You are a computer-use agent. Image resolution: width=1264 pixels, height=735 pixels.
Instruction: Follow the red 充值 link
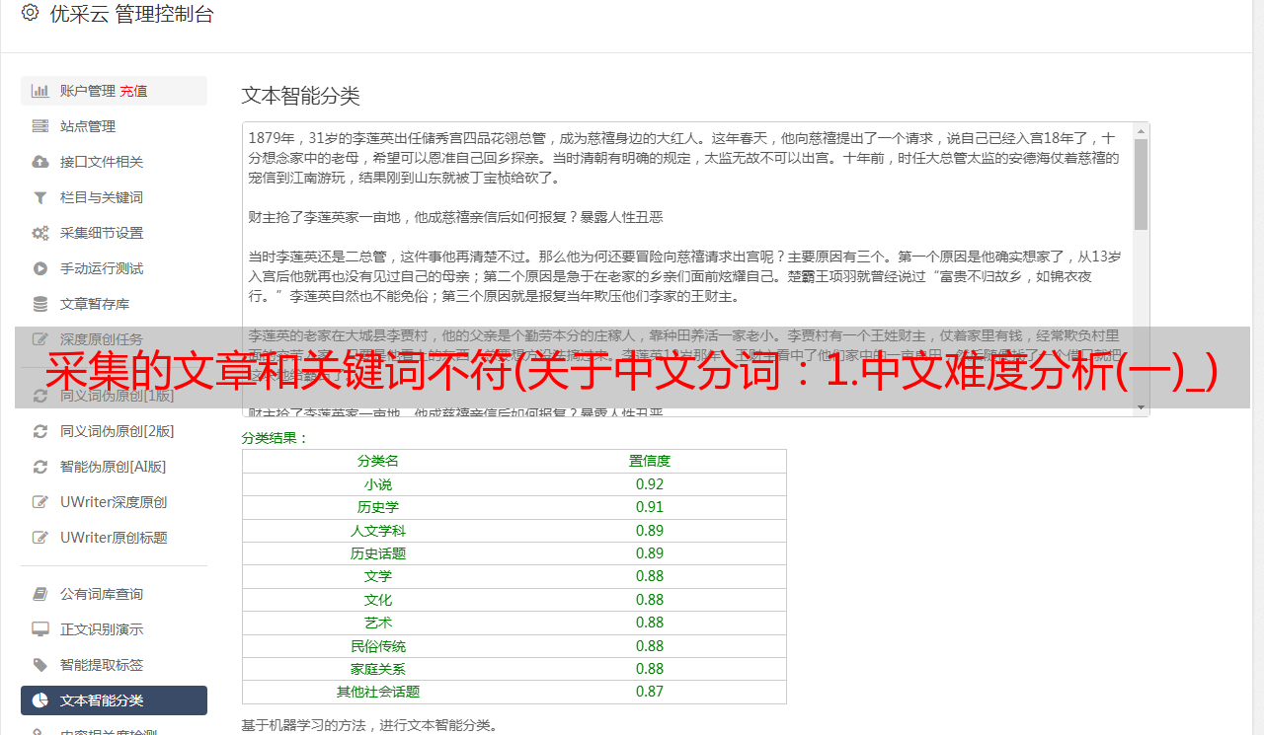pyautogui.click(x=133, y=91)
